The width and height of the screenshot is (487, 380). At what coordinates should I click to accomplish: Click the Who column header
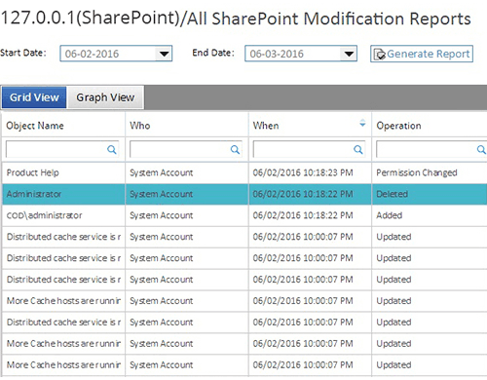(x=187, y=126)
